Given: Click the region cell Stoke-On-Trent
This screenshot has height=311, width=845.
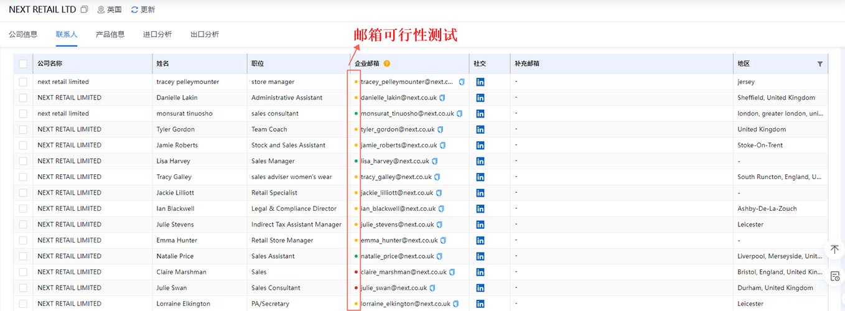Looking at the screenshot, I should click(x=760, y=145).
